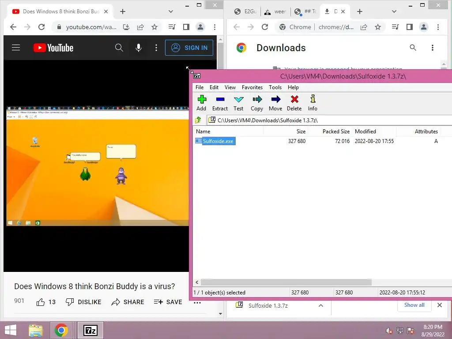The width and height of the screenshot is (452, 339).
Task: Delete the selected file with Delete icon
Action: point(294,103)
